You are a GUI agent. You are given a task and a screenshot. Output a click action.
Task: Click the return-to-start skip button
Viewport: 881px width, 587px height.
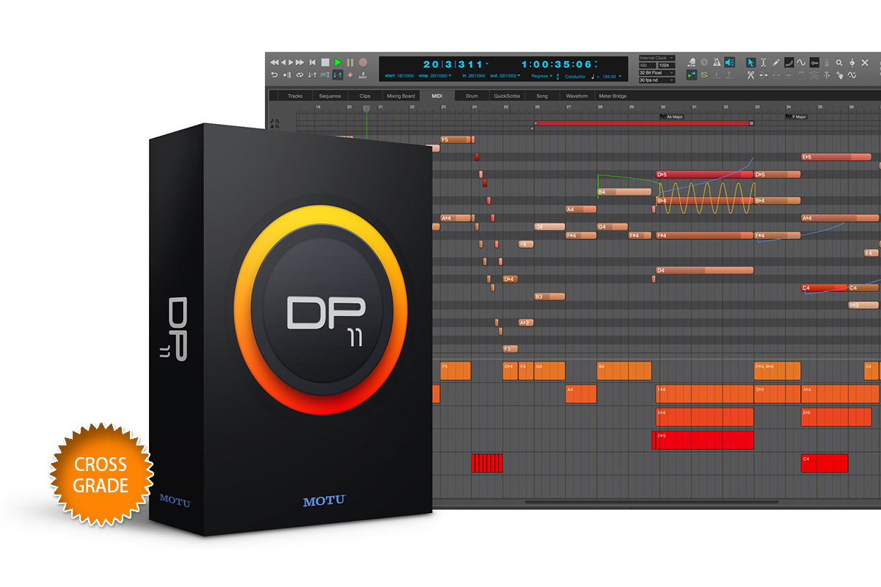[312, 62]
